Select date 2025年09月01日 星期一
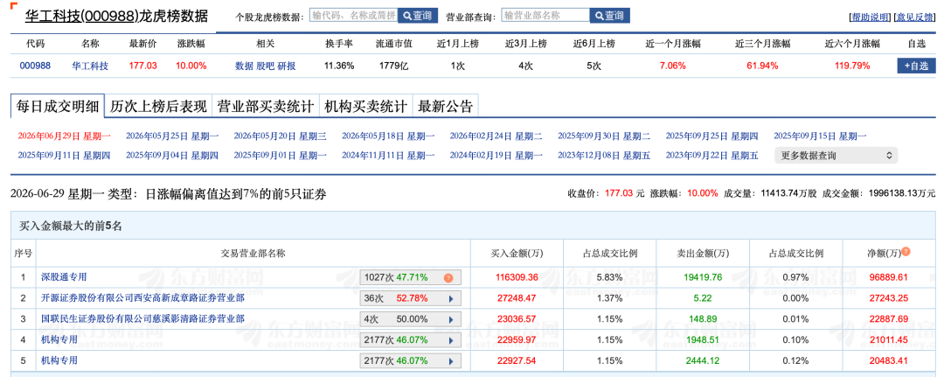 [280, 156]
